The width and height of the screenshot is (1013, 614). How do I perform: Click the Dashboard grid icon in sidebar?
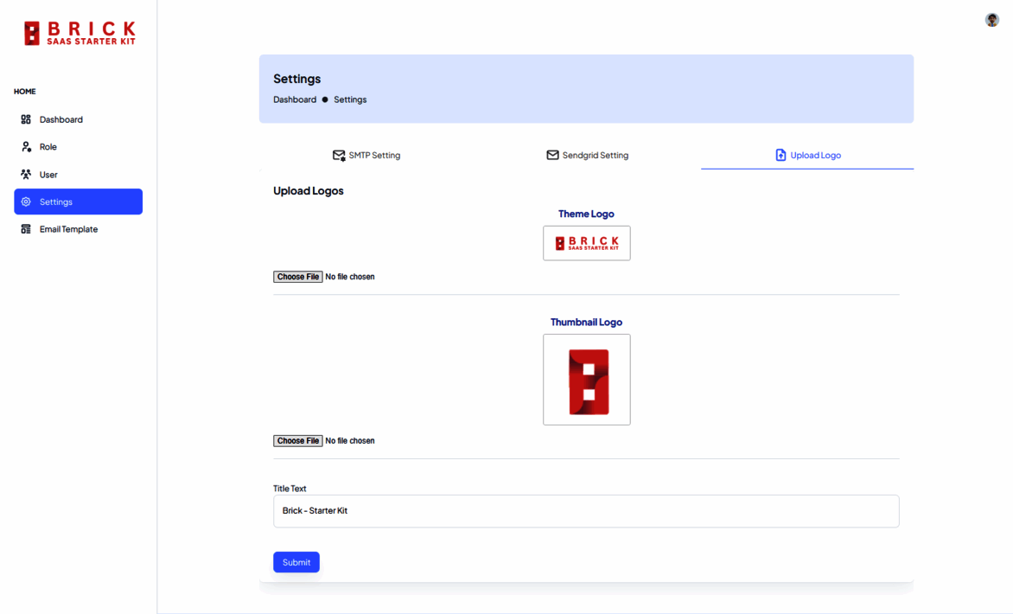click(x=26, y=119)
